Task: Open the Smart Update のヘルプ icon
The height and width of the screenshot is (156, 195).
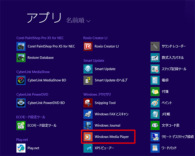Action: click(88, 80)
